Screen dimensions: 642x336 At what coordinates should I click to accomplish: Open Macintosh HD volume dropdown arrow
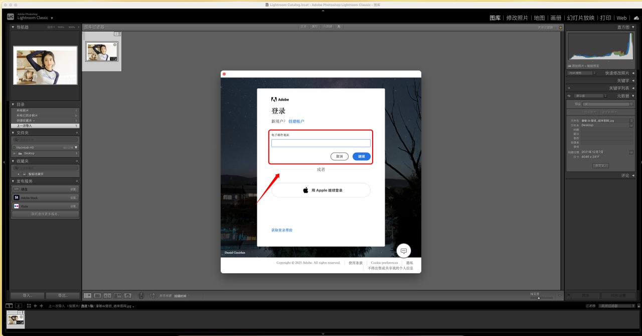[76, 147]
